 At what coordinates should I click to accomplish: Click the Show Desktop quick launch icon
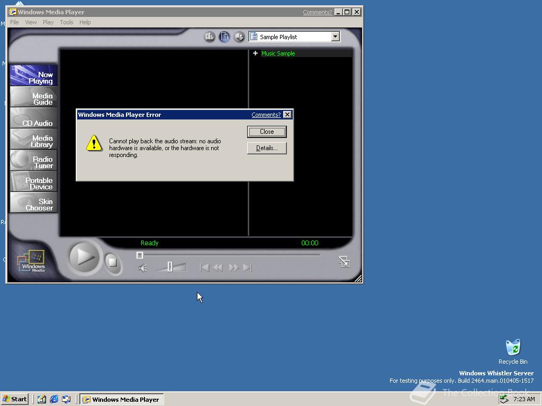click(x=41, y=400)
